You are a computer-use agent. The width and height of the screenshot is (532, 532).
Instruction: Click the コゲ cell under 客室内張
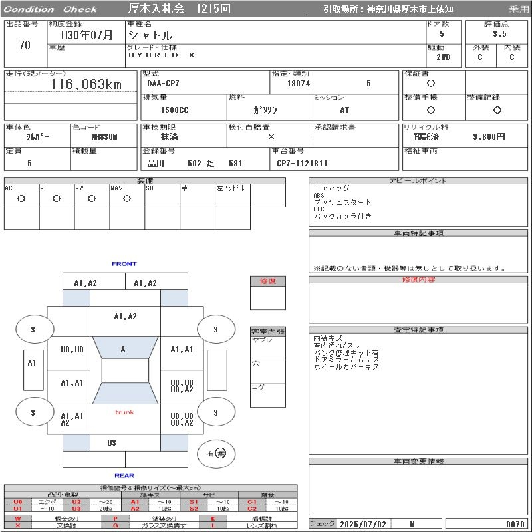click(x=268, y=395)
